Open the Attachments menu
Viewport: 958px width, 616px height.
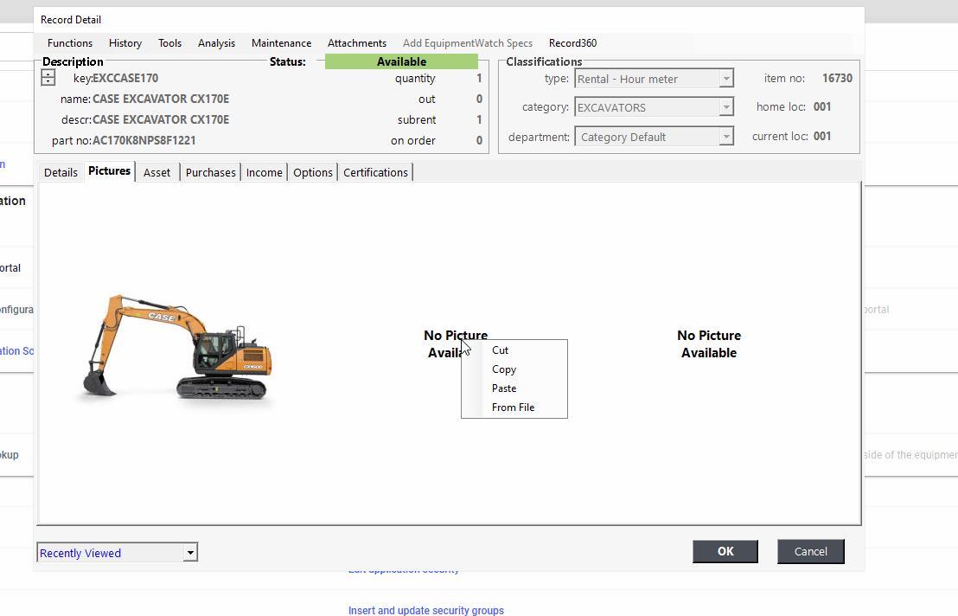tap(357, 42)
